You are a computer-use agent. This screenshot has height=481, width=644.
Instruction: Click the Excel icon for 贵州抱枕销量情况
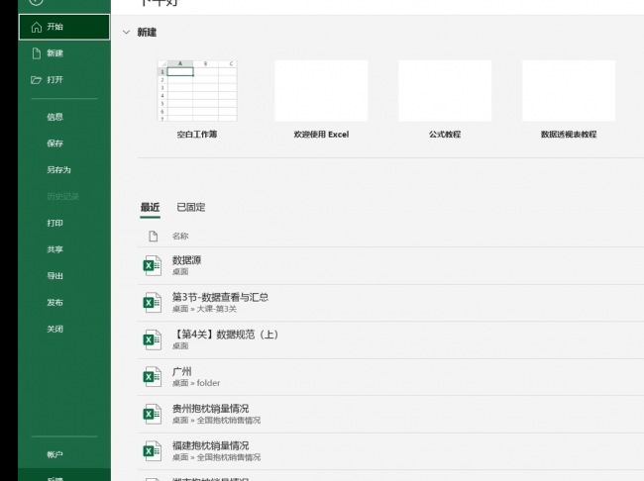pyautogui.click(x=152, y=414)
